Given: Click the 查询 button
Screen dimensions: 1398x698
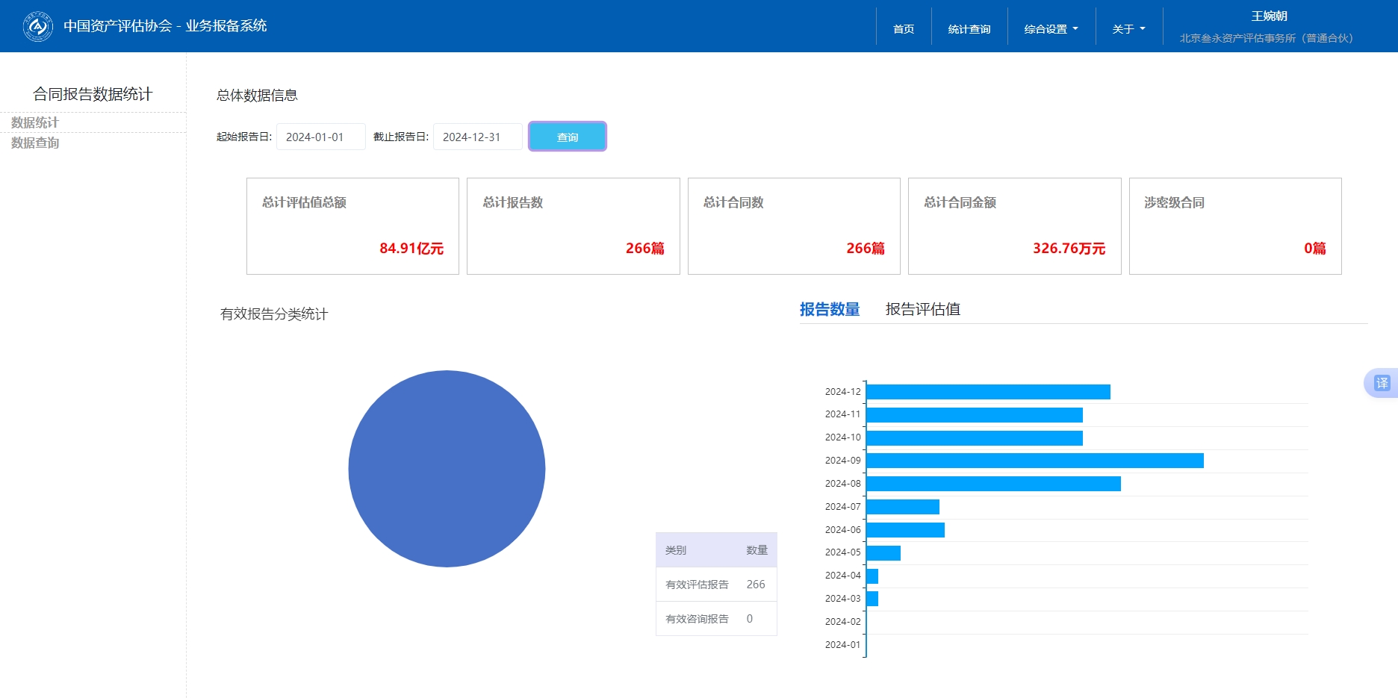Looking at the screenshot, I should click(567, 137).
